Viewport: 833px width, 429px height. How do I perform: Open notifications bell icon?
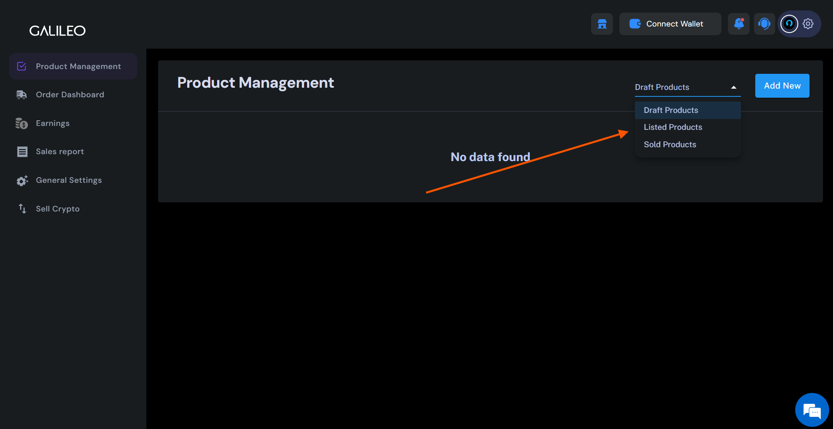739,24
